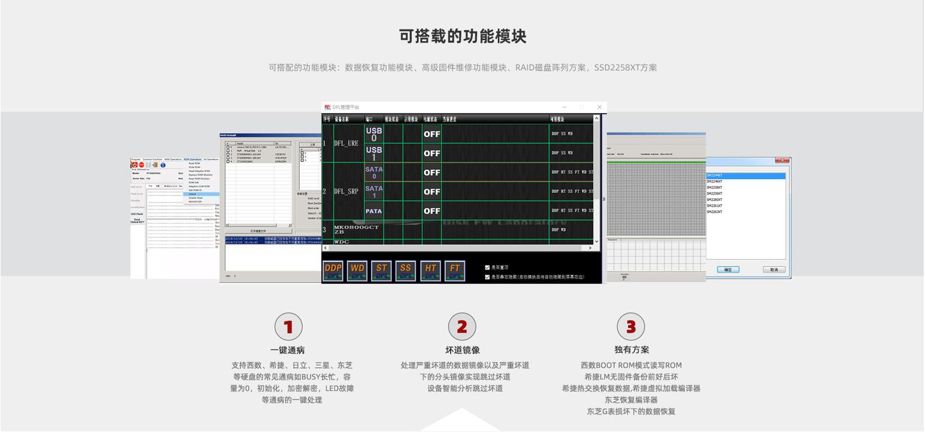The image size is (925, 432).
Task: Launch the DDP module icon
Action: coord(333,271)
